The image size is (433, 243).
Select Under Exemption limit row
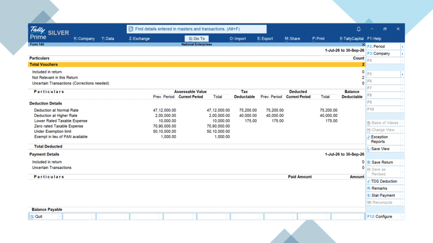click(197, 132)
